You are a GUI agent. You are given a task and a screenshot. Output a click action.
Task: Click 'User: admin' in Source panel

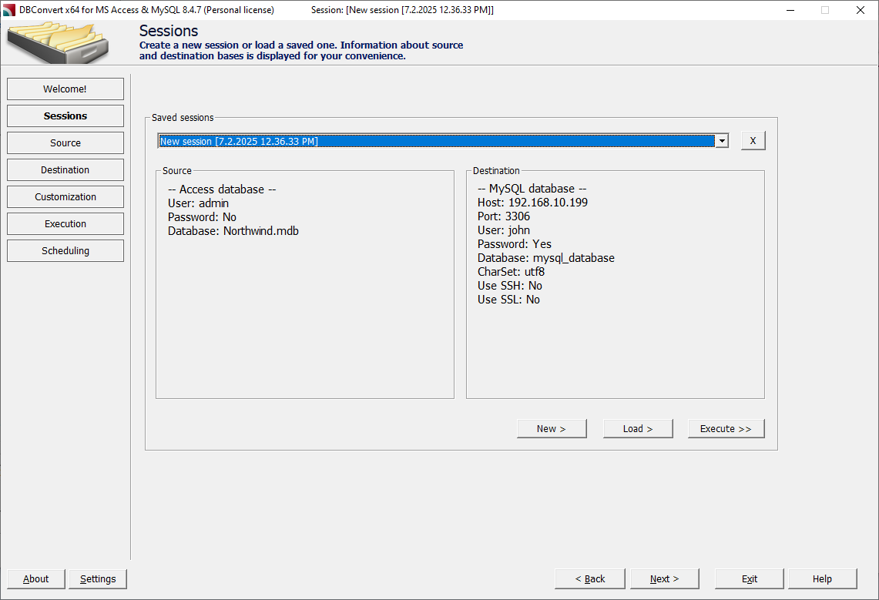pos(199,203)
